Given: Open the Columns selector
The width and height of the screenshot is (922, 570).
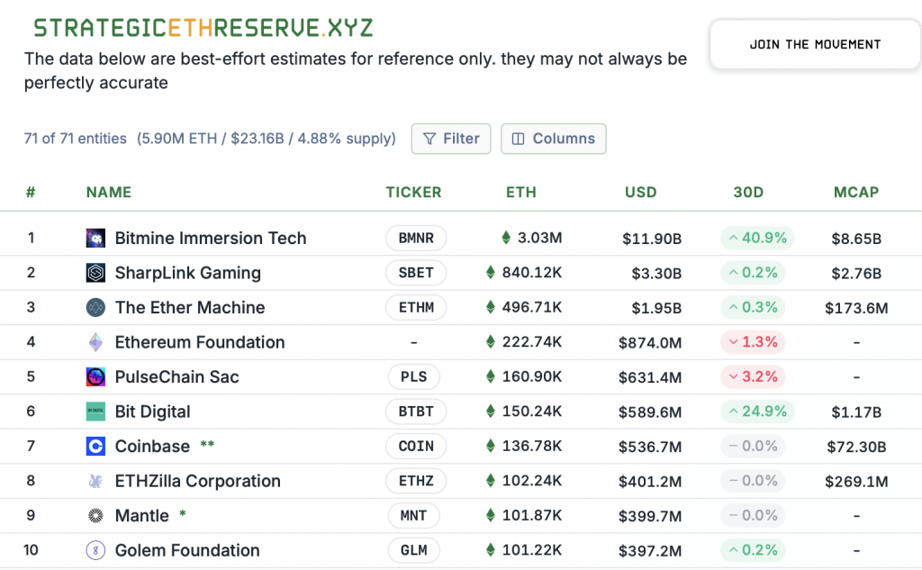Looking at the screenshot, I should [554, 139].
